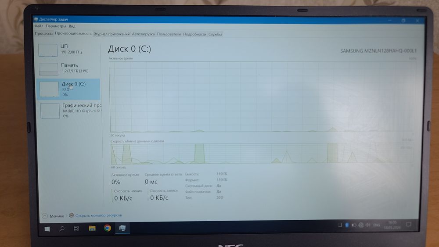Open the Windows Start menu
Image resolution: width=439 pixels, height=247 pixels.
click(47, 229)
